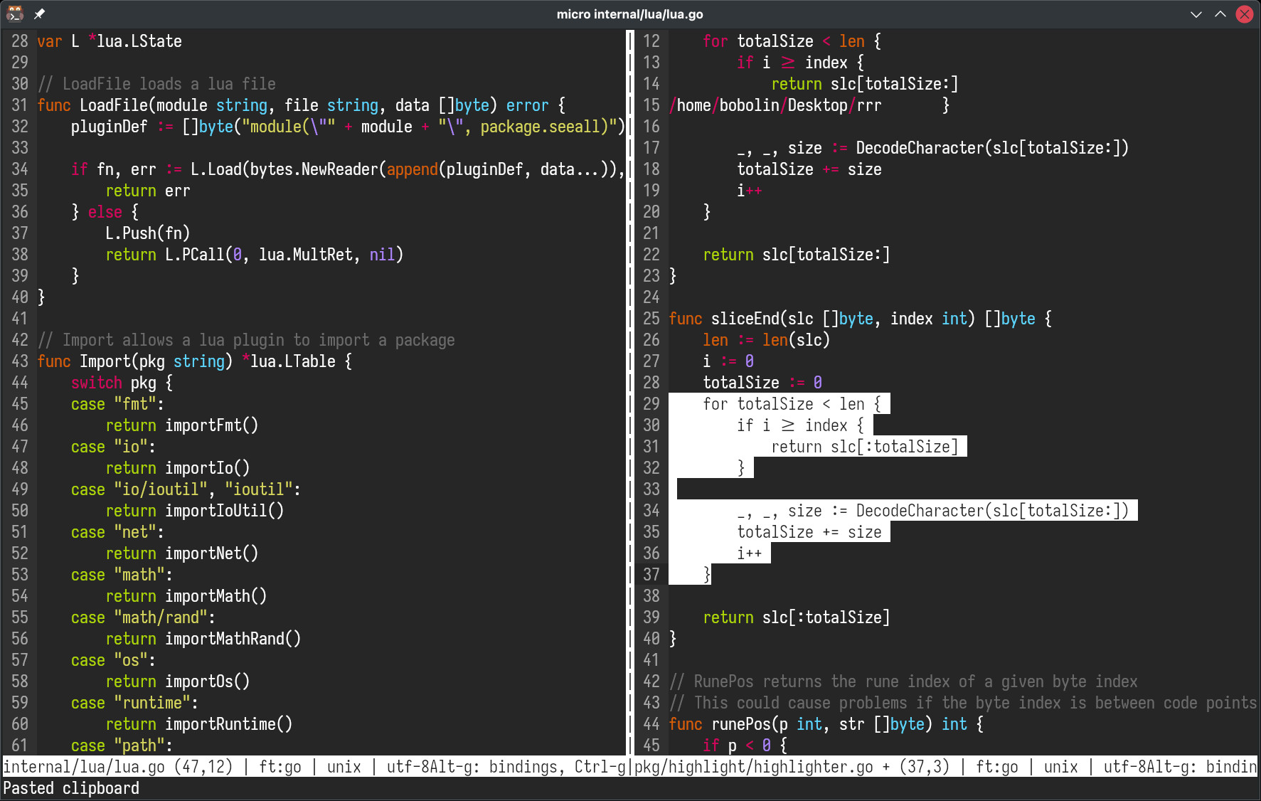Click 'importOs()' on line 58

(208, 681)
